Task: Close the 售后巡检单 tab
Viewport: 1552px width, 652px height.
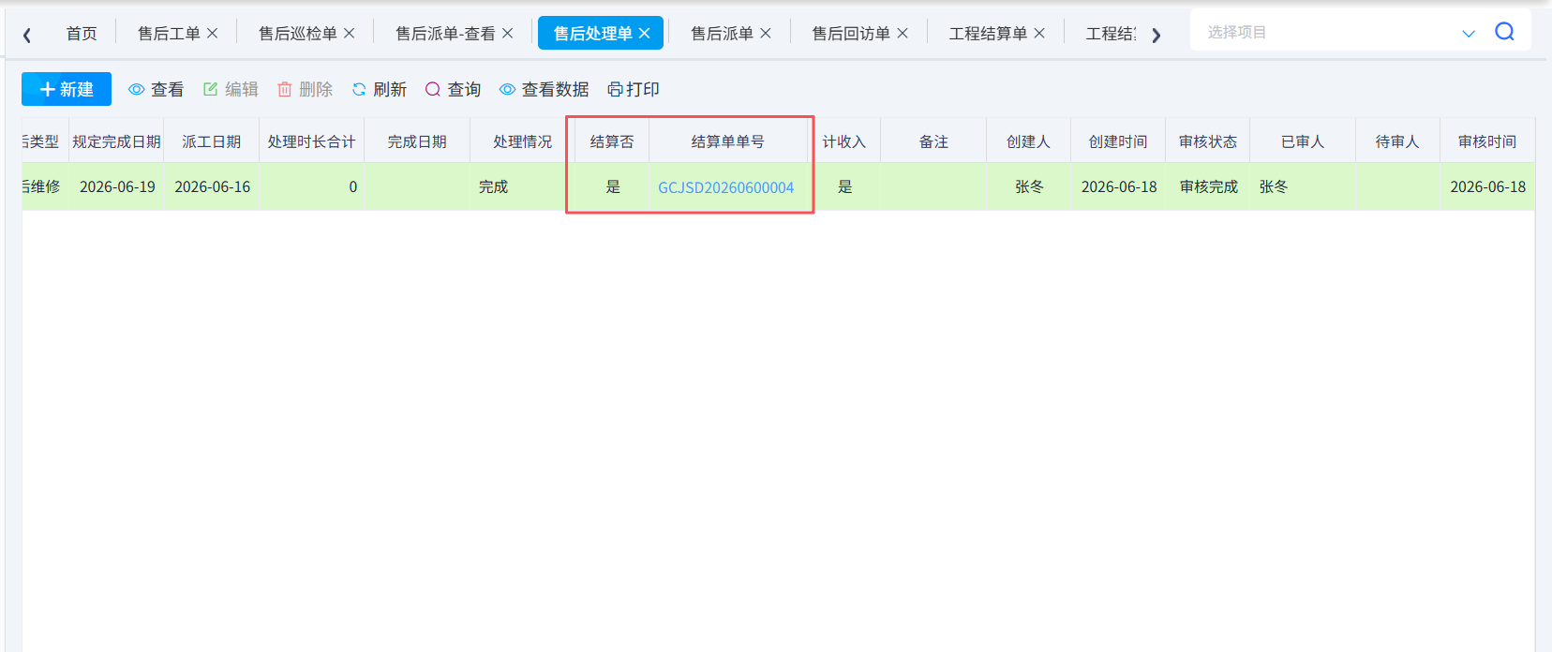Action: [350, 33]
